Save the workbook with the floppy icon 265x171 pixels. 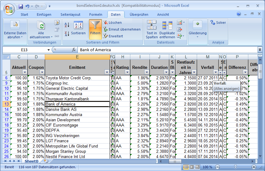coord(21,6)
